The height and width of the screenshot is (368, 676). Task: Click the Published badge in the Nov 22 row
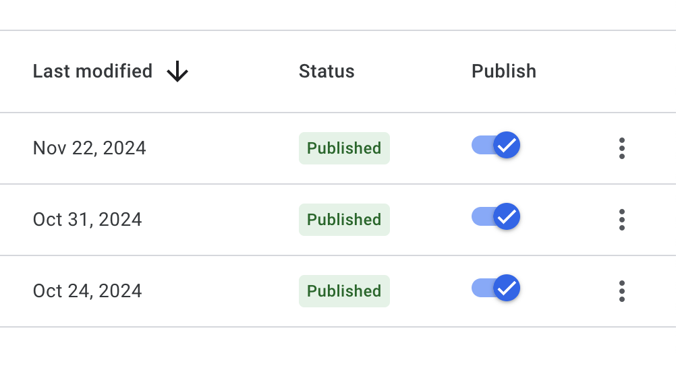click(x=344, y=148)
